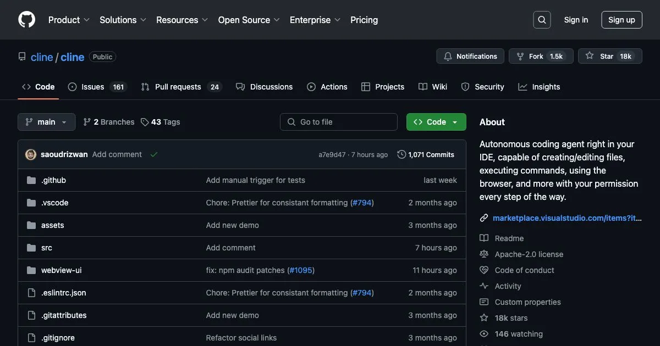
Task: Open the branch selector showing main
Action: click(46, 121)
